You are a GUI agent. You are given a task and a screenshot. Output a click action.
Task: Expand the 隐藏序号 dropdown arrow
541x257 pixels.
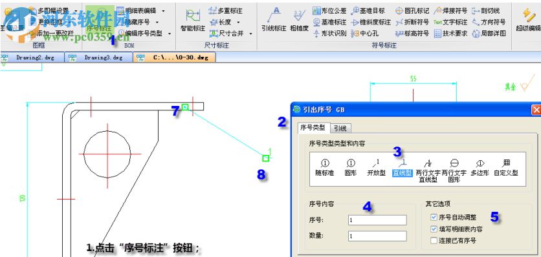pyautogui.click(x=157, y=23)
